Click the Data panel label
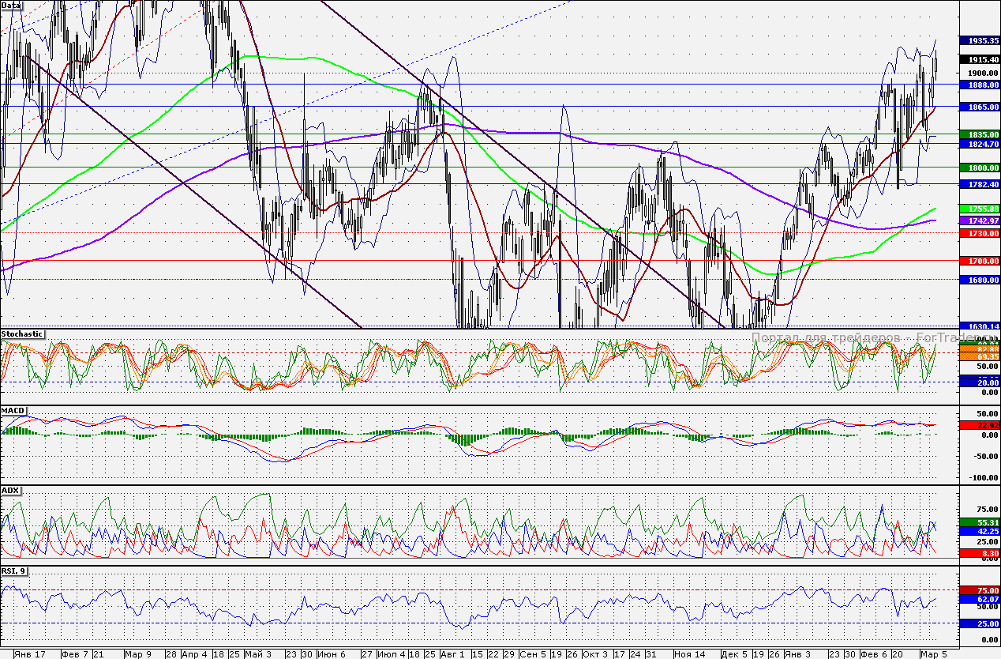 point(12,5)
